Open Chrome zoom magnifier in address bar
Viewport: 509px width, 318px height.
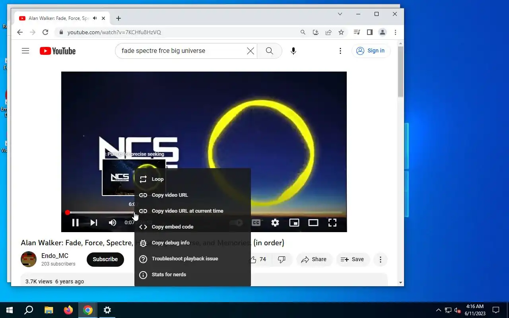(303, 32)
